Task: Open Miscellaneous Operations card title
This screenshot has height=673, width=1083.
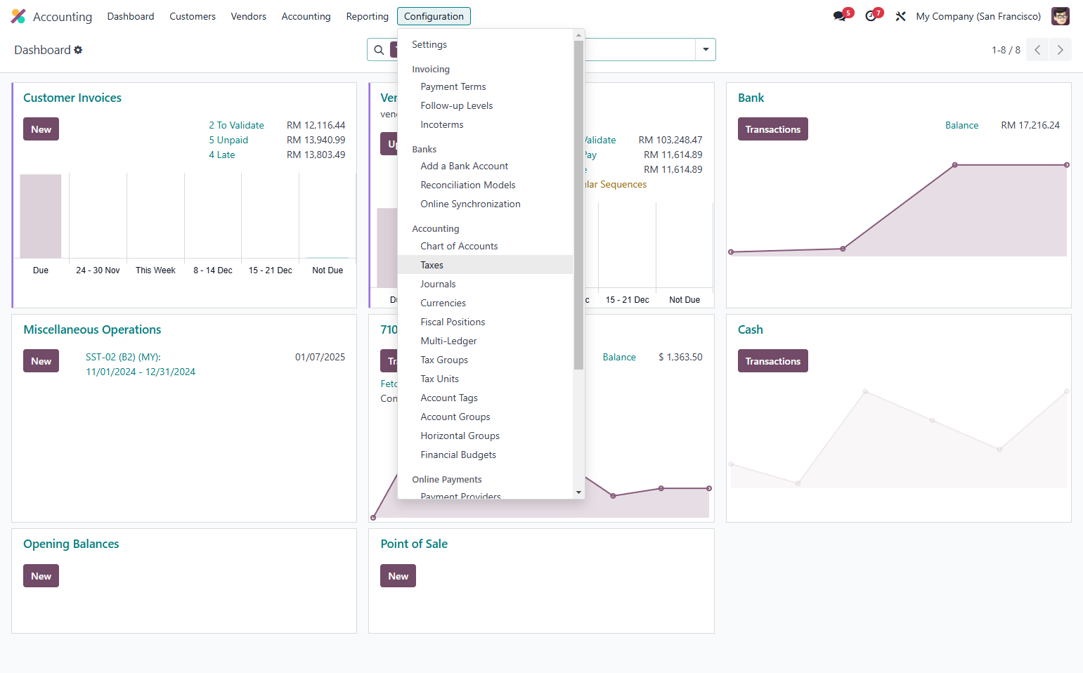Action: click(92, 329)
